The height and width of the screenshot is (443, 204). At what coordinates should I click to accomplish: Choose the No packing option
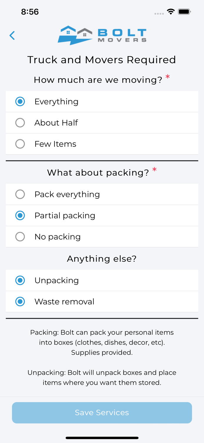[20, 237]
